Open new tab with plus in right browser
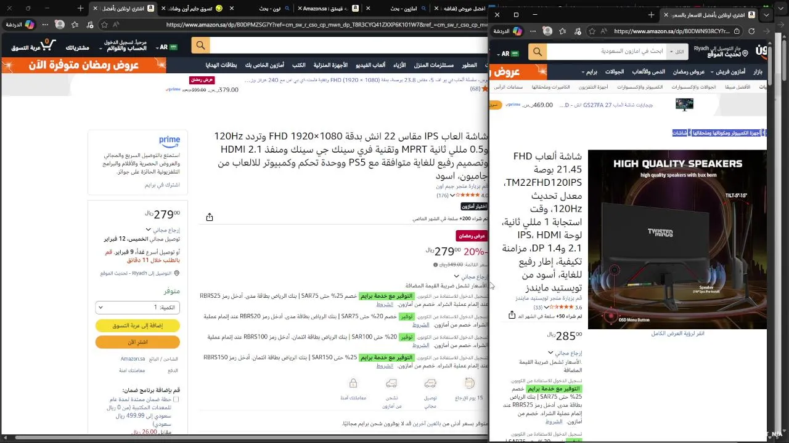This screenshot has width=789, height=443. click(651, 14)
